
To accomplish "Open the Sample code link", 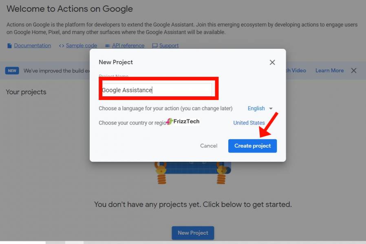I will click(x=82, y=46).
